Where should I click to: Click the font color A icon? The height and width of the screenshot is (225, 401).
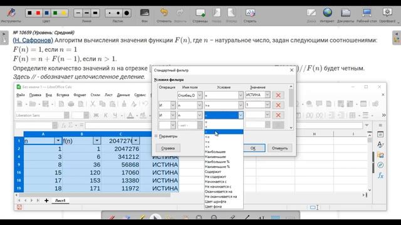point(130,115)
